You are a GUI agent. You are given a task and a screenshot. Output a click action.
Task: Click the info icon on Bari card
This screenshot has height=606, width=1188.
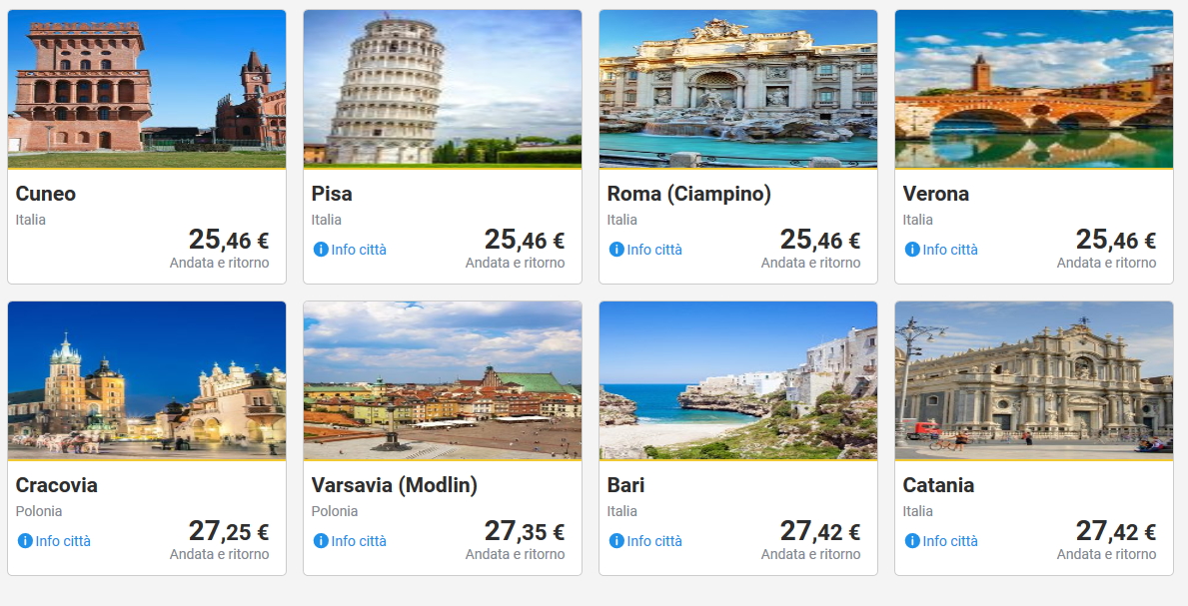(x=616, y=541)
